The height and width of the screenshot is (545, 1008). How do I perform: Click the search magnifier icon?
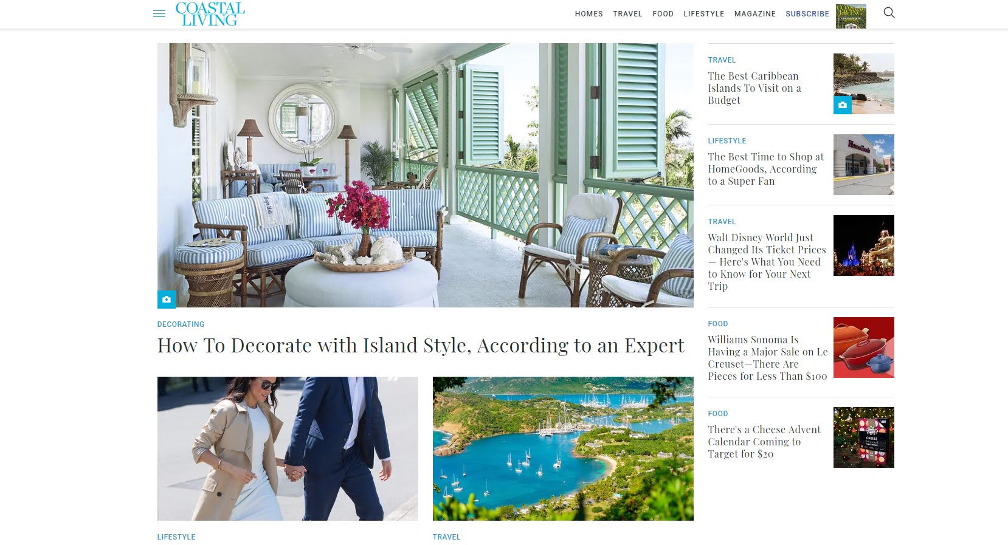click(889, 13)
